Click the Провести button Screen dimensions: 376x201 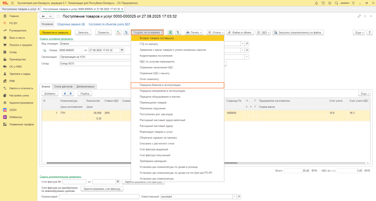click(103, 33)
